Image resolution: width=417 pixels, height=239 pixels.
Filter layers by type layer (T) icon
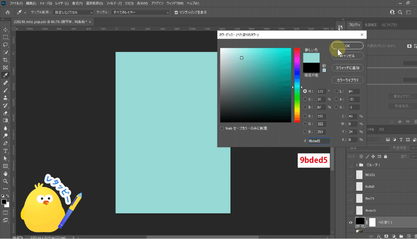tap(401, 139)
